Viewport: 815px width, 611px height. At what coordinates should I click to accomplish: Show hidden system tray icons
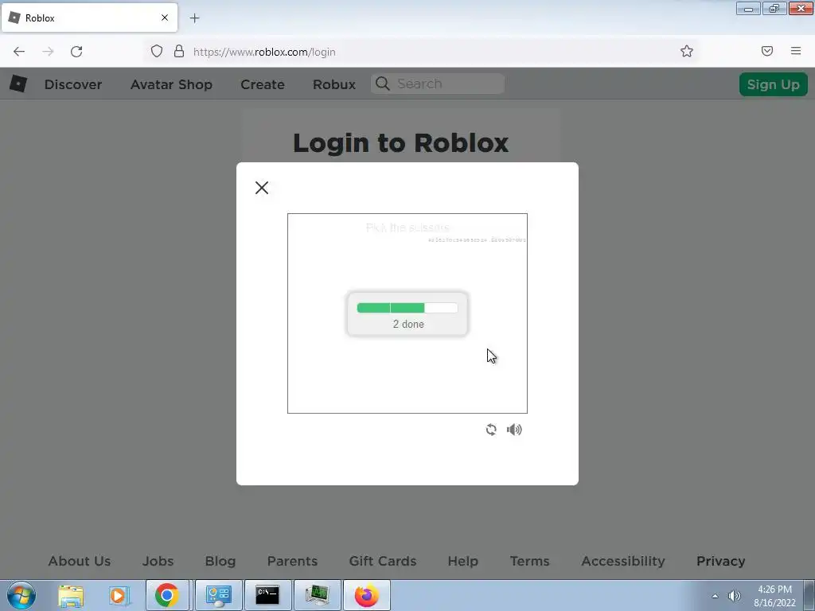click(716, 596)
